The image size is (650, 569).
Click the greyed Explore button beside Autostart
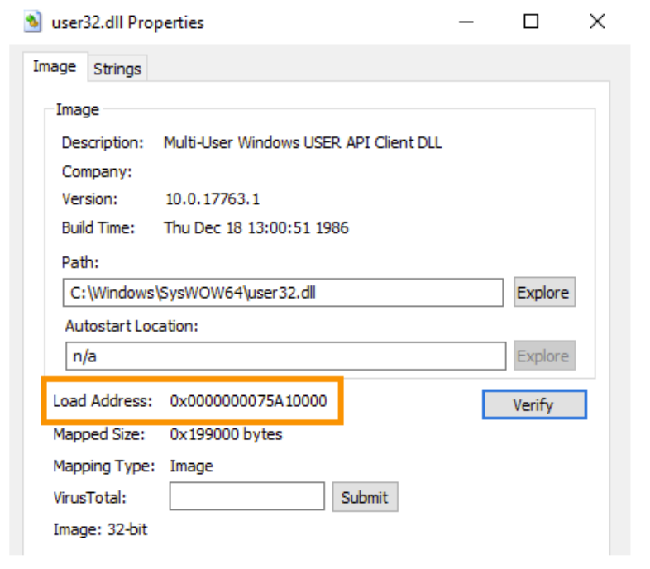[544, 356]
